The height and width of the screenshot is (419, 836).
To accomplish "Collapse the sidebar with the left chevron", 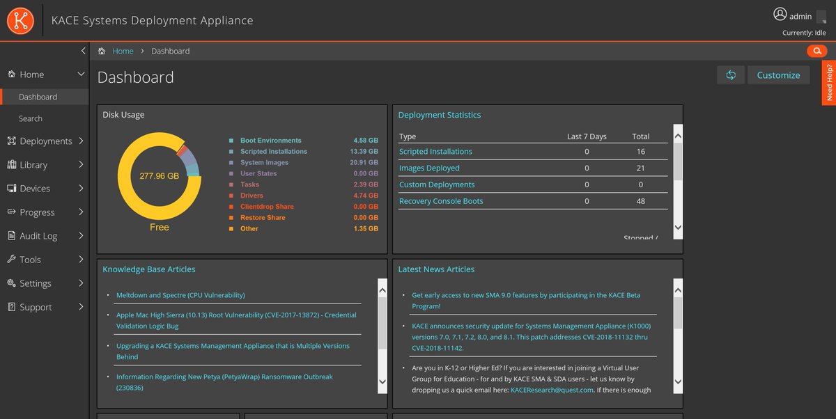I will (x=83, y=51).
